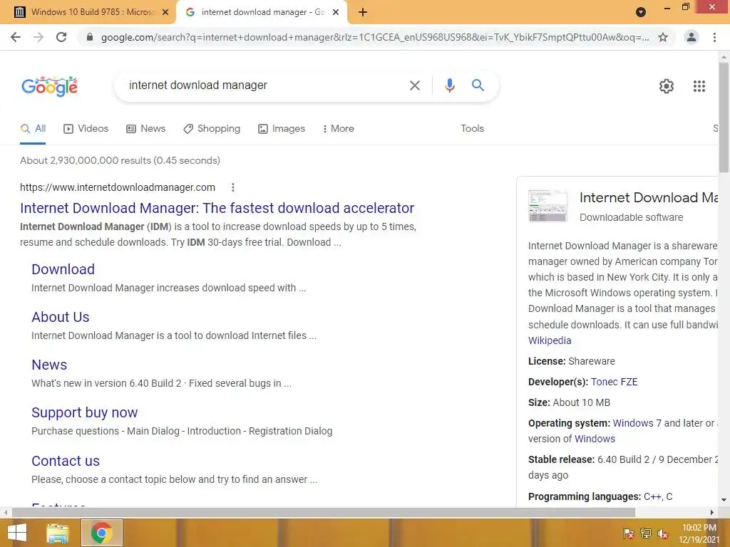Go back with the browser back arrow
Viewport: 730px width, 547px height.
(16, 37)
